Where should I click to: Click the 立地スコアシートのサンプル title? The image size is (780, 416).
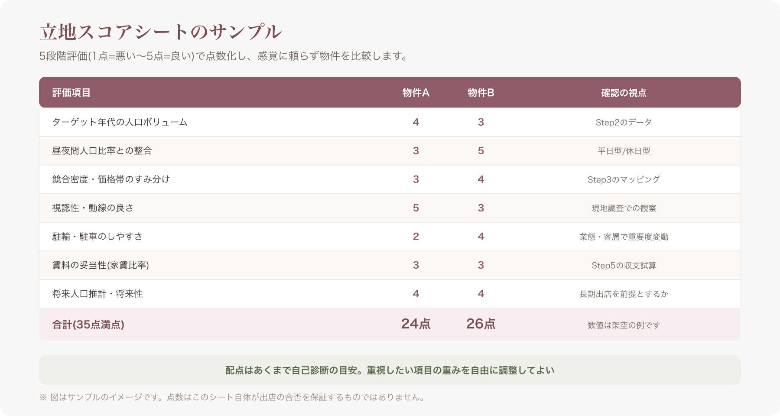[161, 32]
